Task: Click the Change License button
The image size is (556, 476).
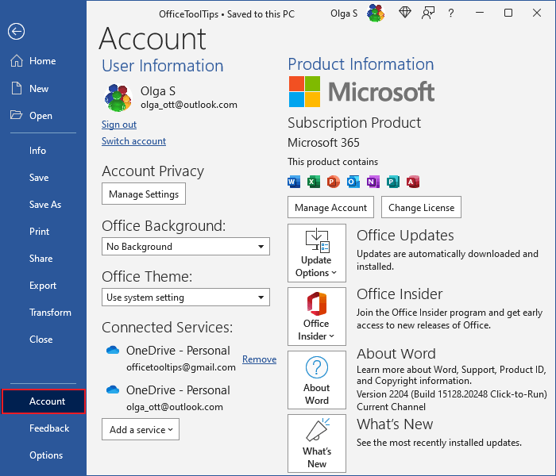Action: (421, 207)
